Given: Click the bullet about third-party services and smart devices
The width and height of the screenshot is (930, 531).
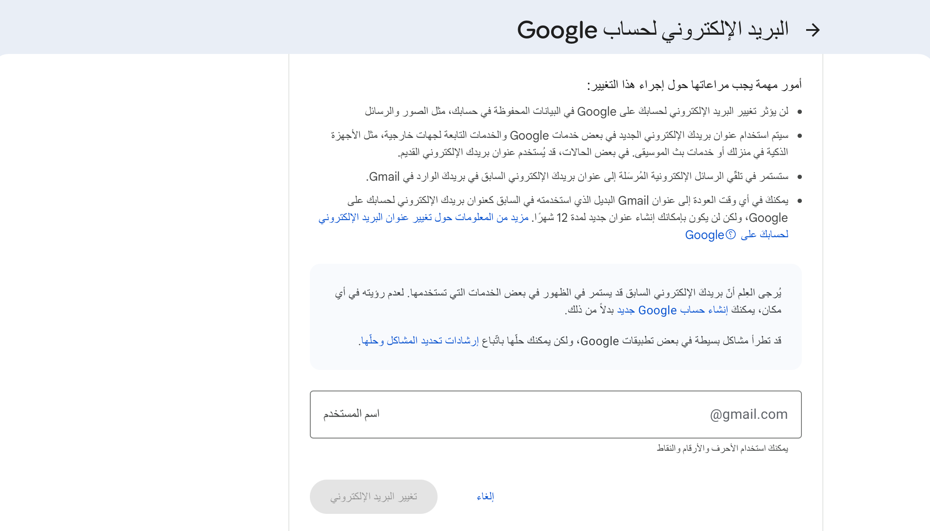Looking at the screenshot, I should pyautogui.click(x=559, y=144).
